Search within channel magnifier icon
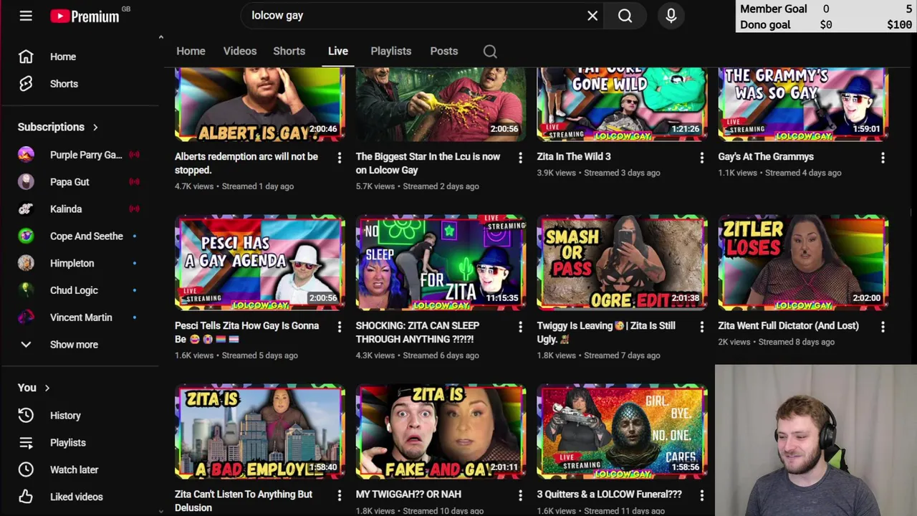 490,52
